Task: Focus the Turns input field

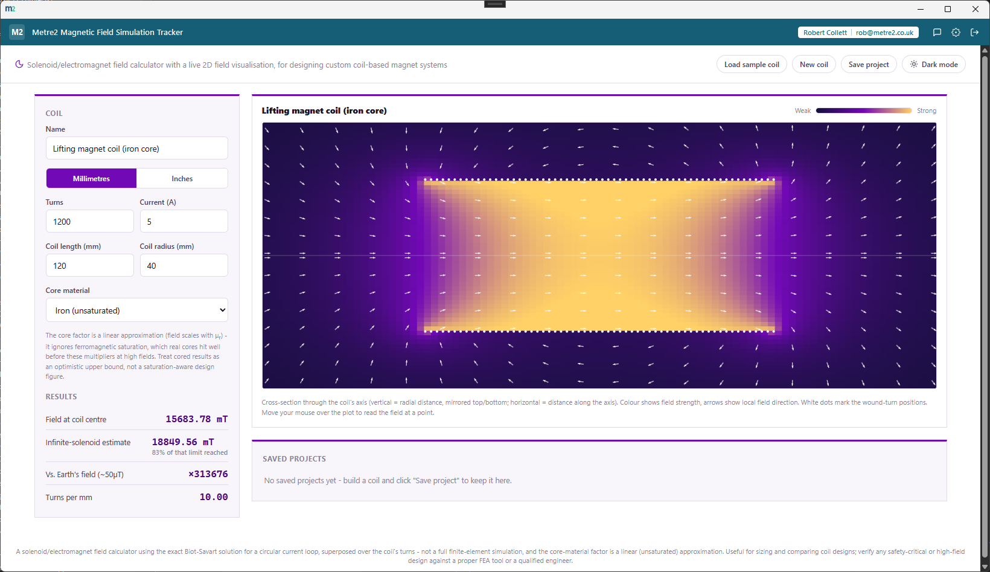Action: point(90,222)
